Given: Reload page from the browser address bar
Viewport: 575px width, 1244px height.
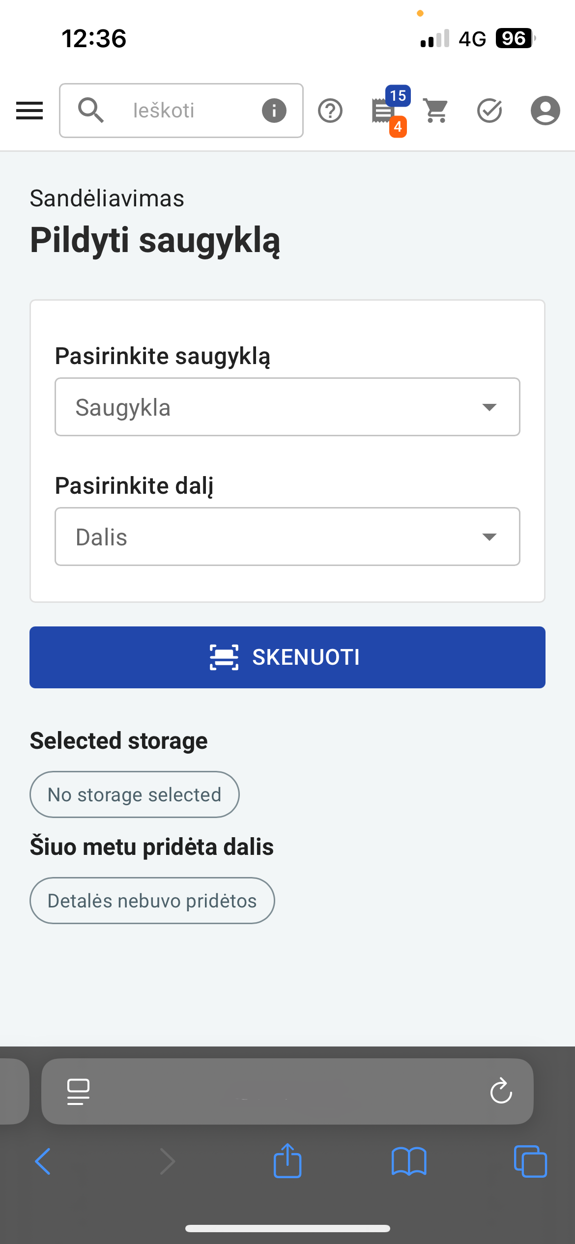Looking at the screenshot, I should 501,1091.
